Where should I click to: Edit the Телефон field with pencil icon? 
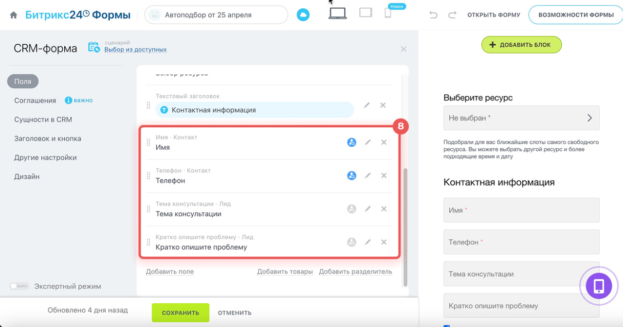point(368,175)
